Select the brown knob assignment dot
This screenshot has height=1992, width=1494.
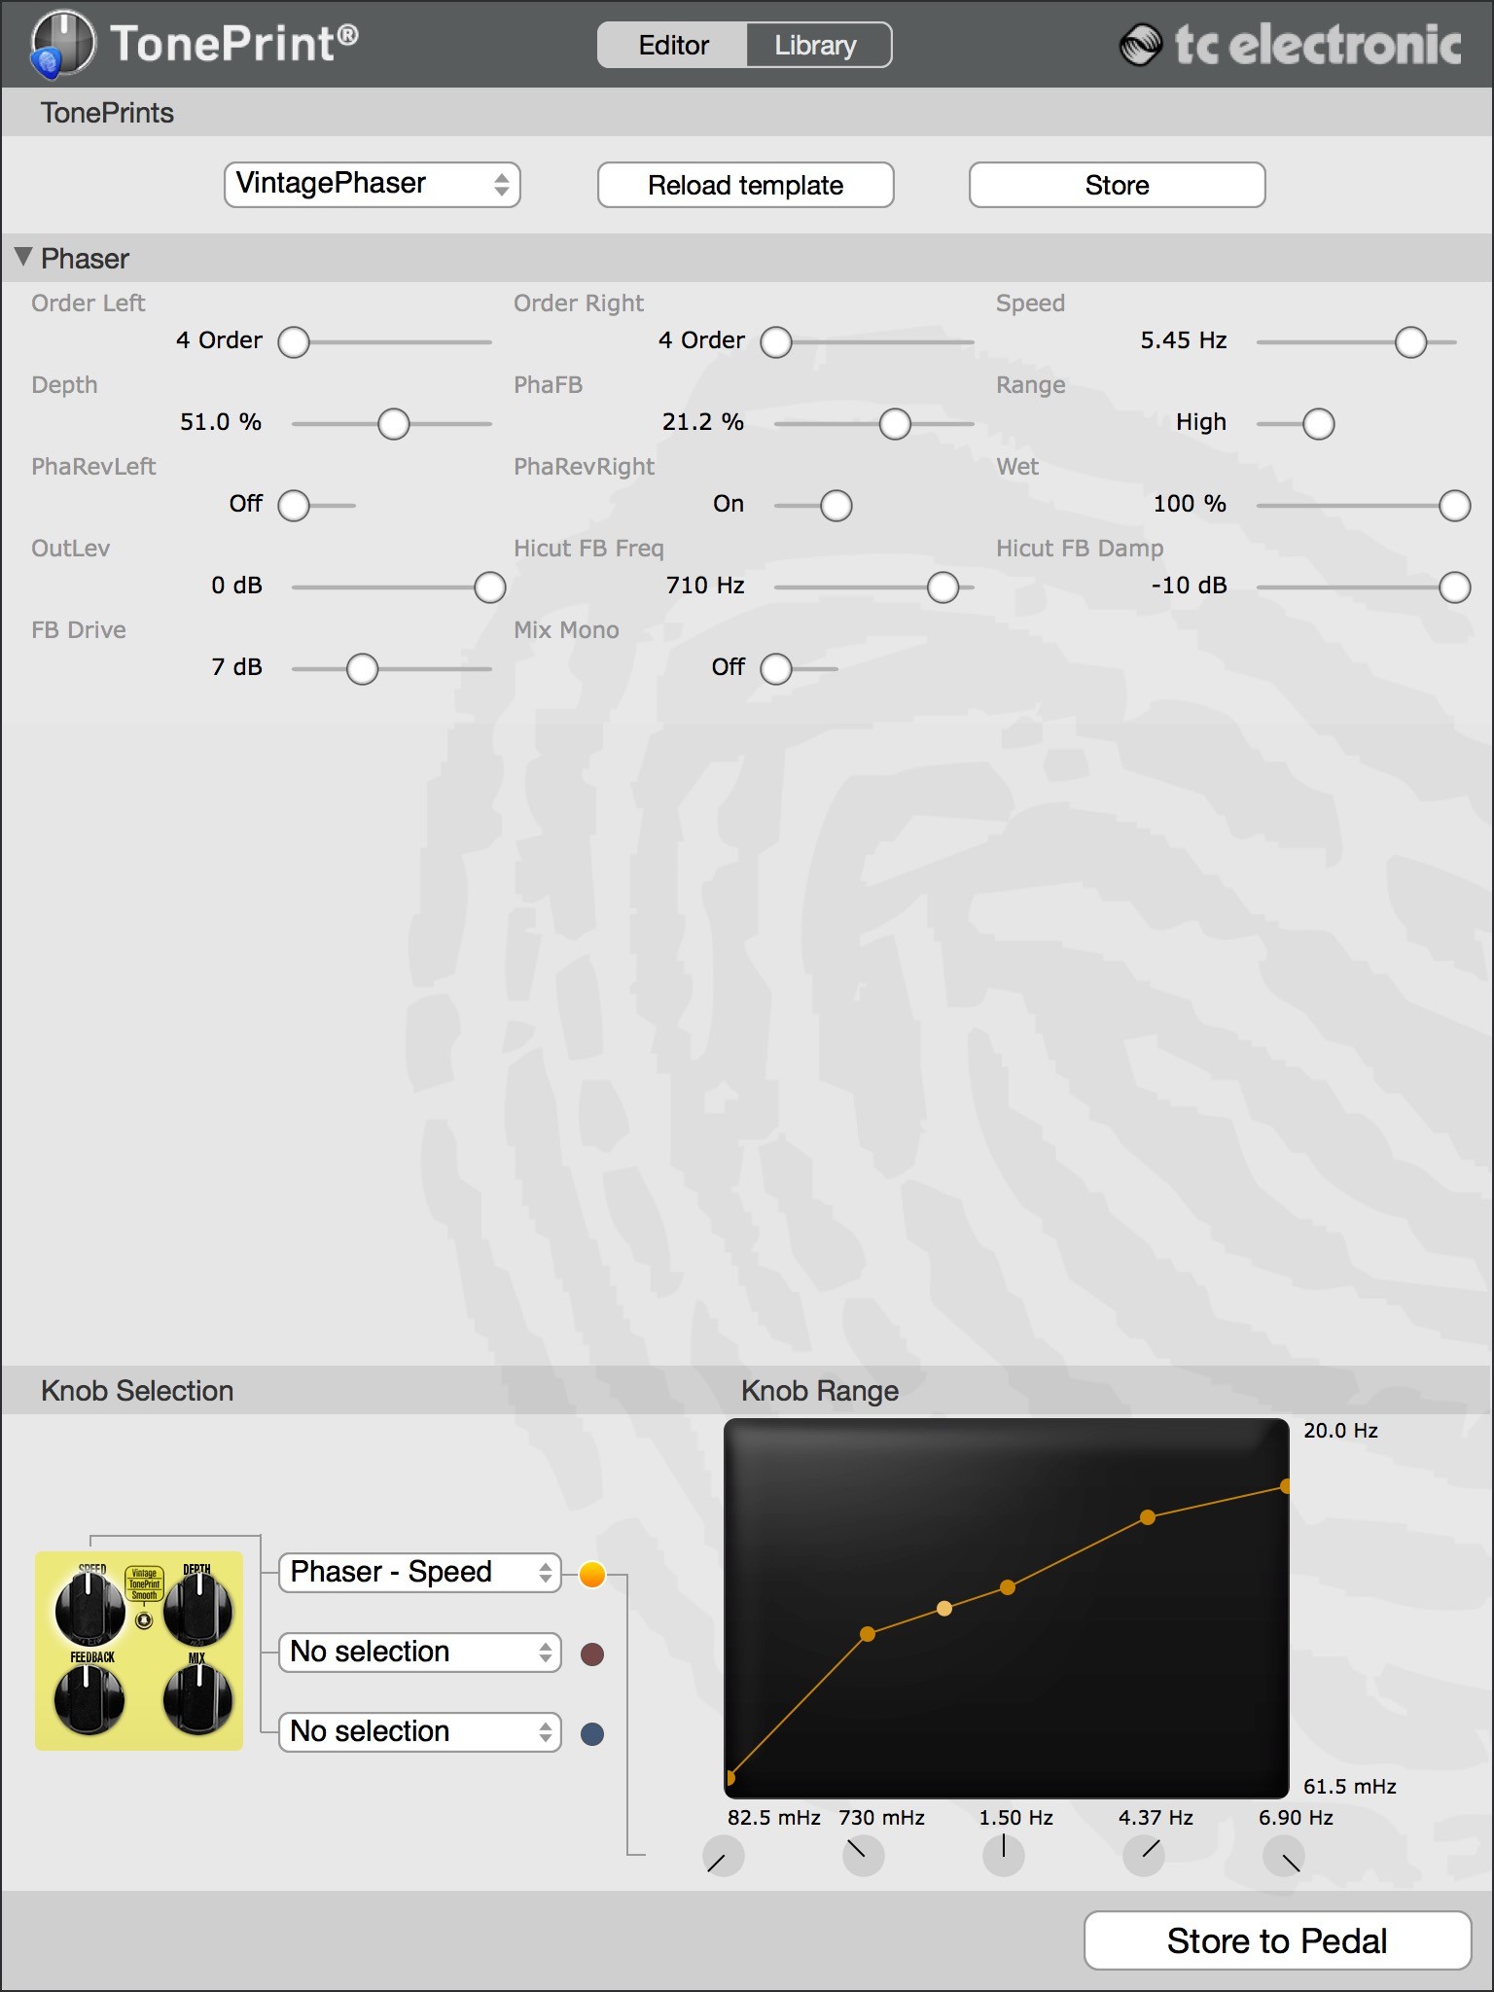(592, 1654)
